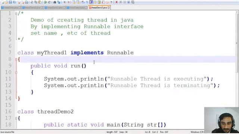Click the Zoom Out toolbar icon
Screen dimensions: 239x134
(69, 2)
